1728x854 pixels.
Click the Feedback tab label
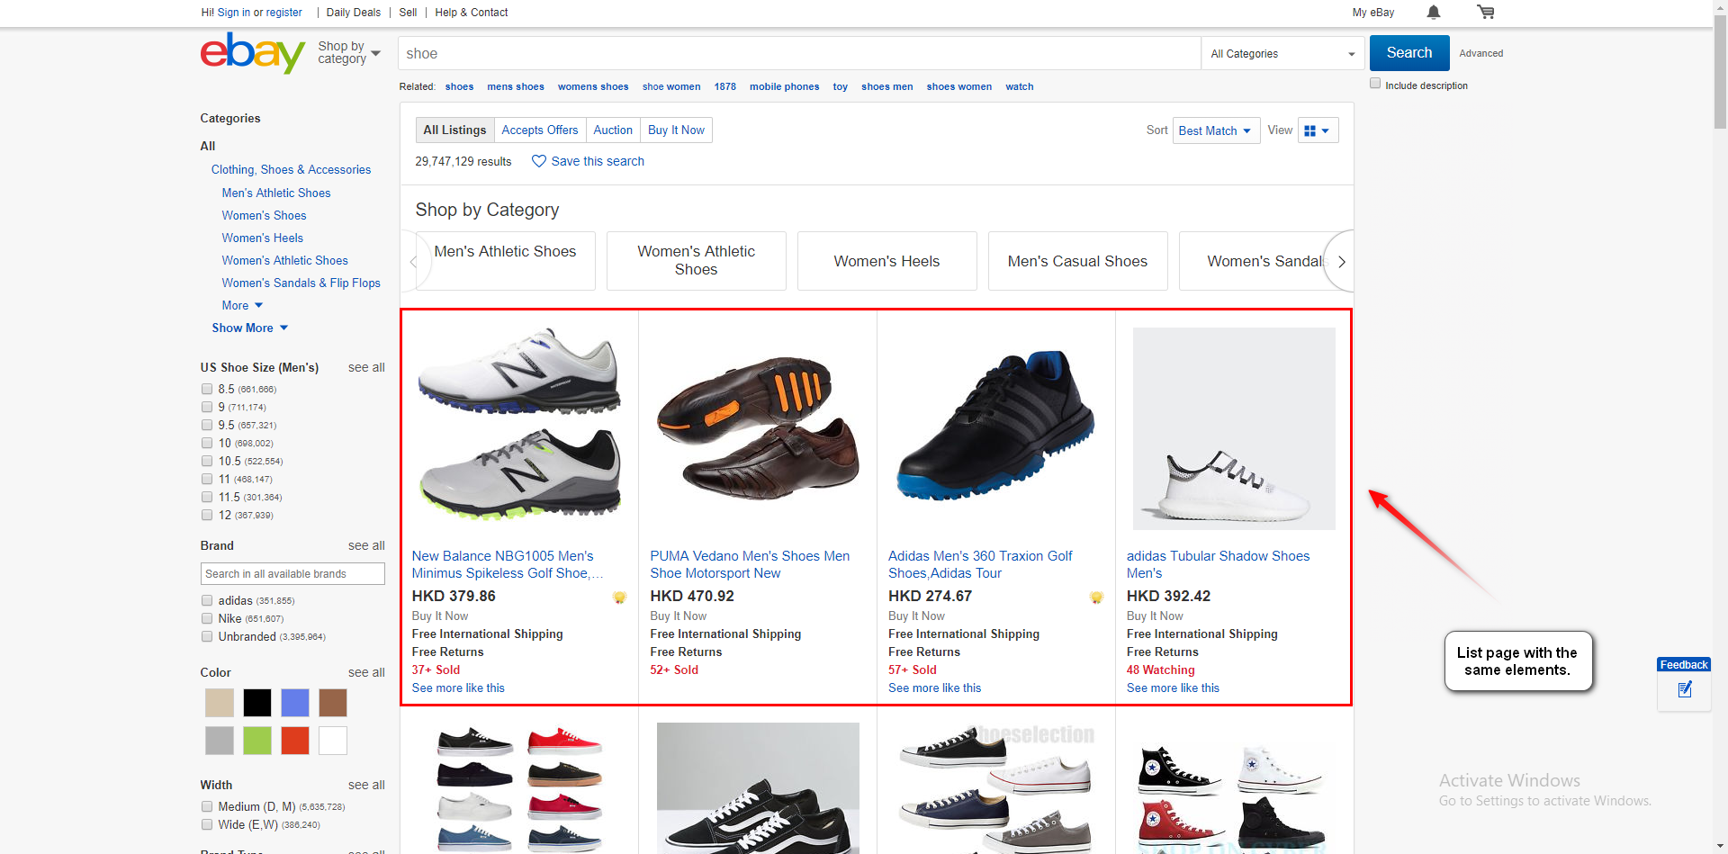(1684, 665)
